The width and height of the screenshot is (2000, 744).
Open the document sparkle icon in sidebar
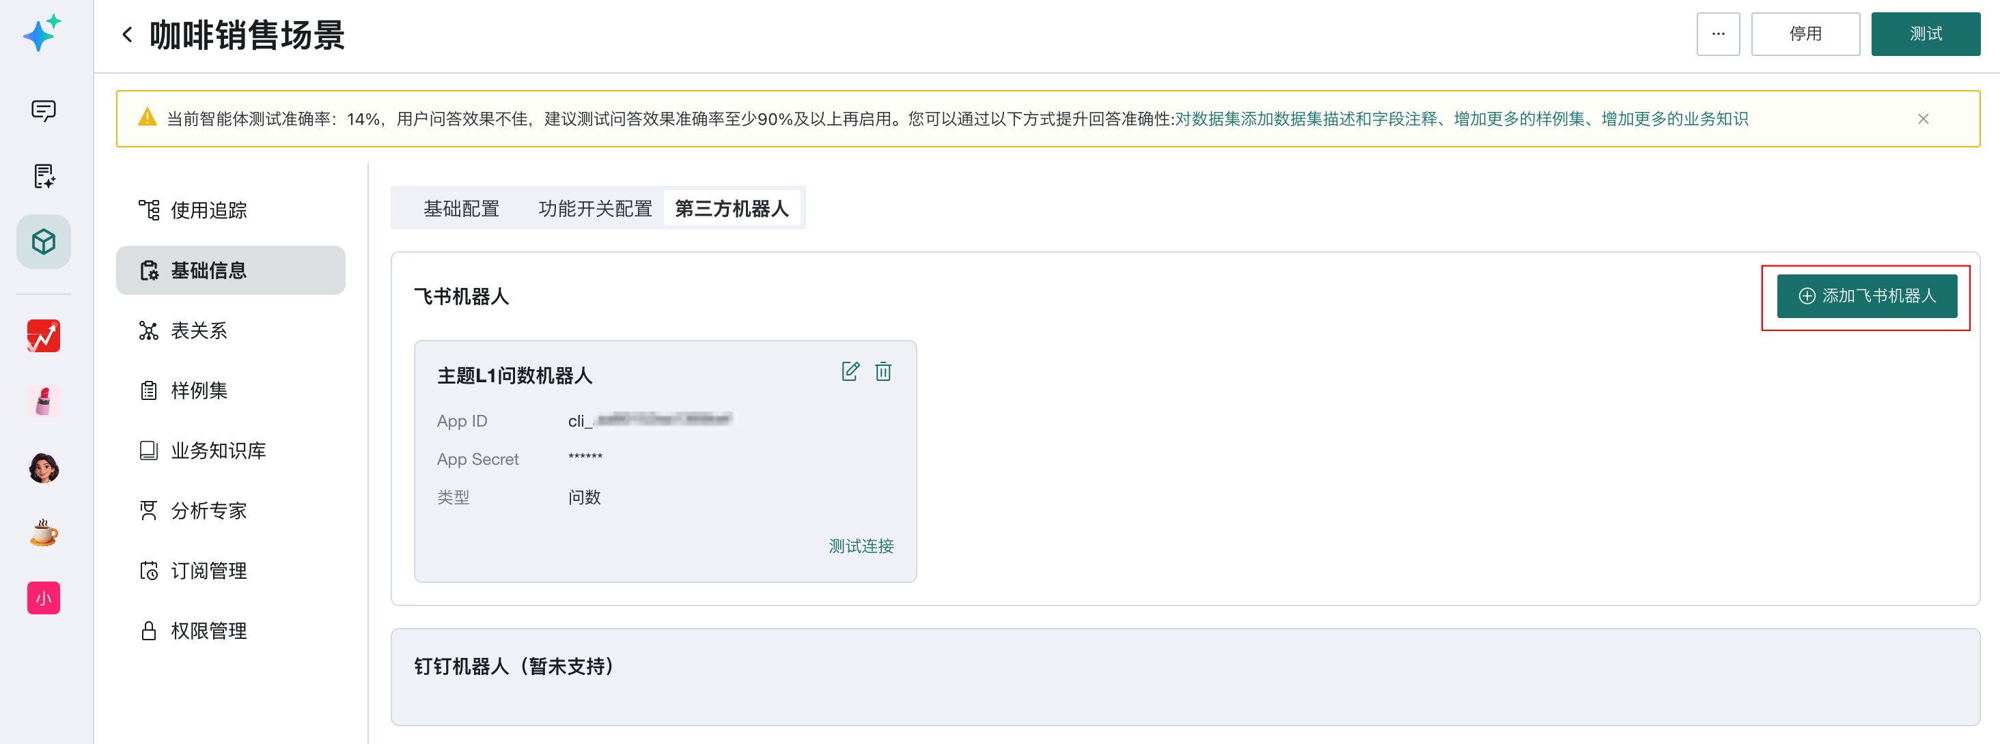pyautogui.click(x=44, y=176)
